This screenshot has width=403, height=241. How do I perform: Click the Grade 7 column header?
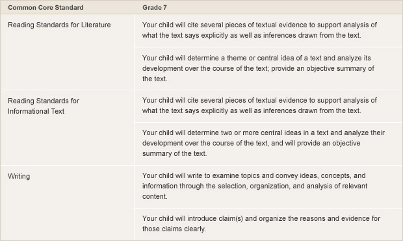(x=155, y=7)
